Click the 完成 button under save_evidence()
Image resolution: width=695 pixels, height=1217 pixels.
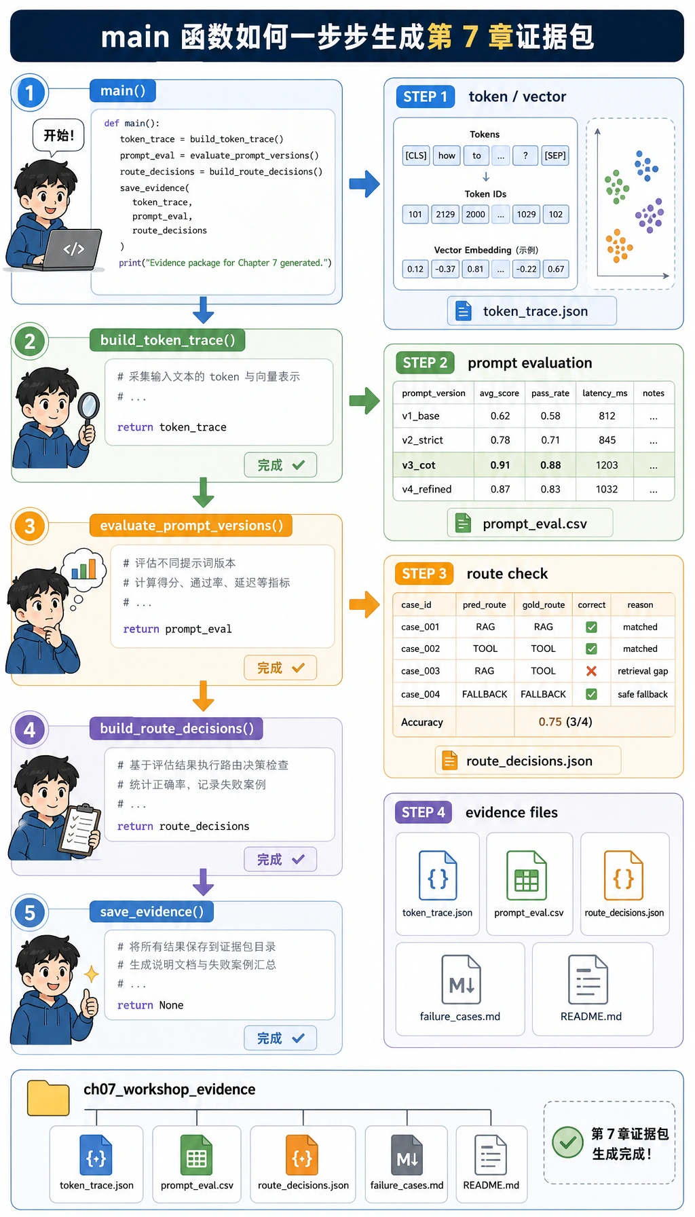280,1038
